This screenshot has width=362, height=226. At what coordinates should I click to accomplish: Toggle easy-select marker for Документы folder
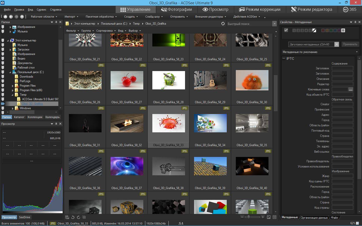point(3,63)
